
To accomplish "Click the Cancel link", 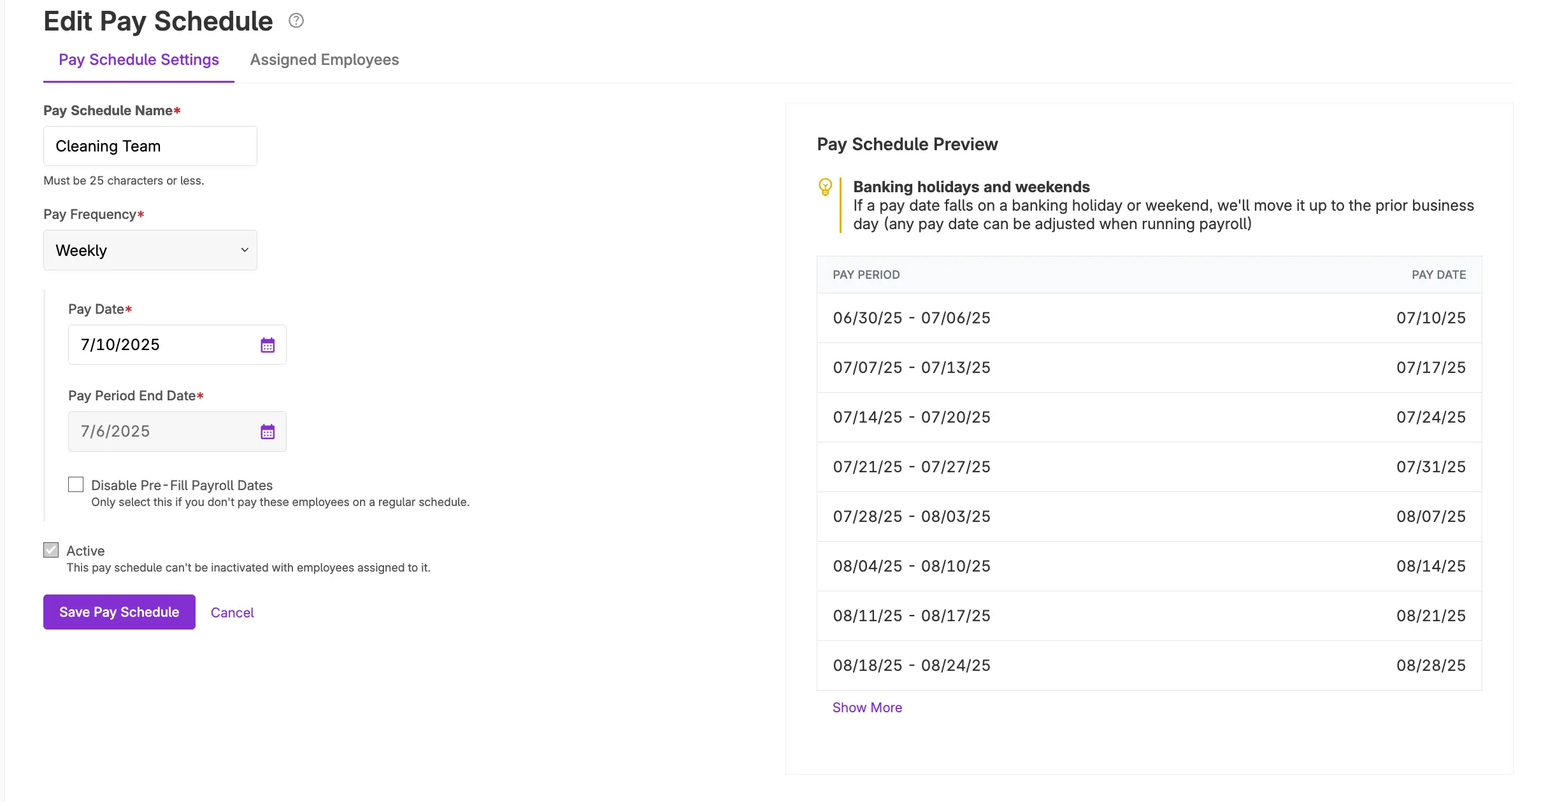I will pos(232,612).
